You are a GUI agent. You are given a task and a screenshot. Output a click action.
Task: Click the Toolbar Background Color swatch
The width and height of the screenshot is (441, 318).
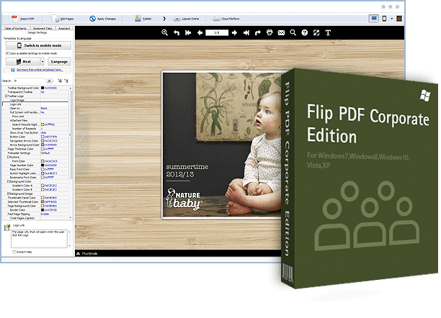click(43, 88)
